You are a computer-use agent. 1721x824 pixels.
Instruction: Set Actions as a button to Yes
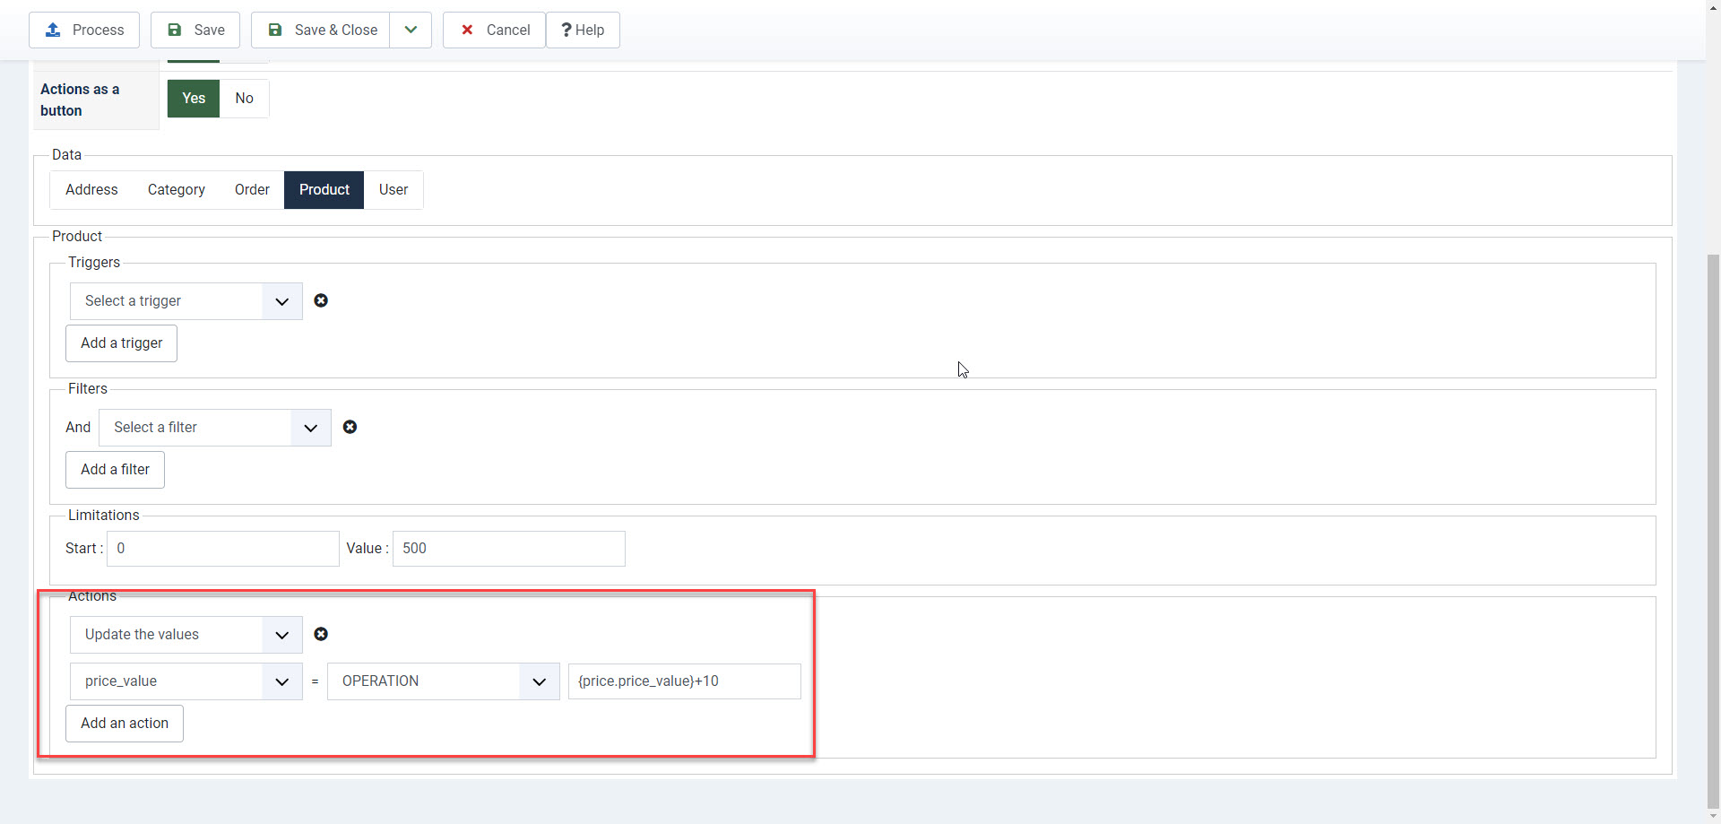click(x=194, y=99)
